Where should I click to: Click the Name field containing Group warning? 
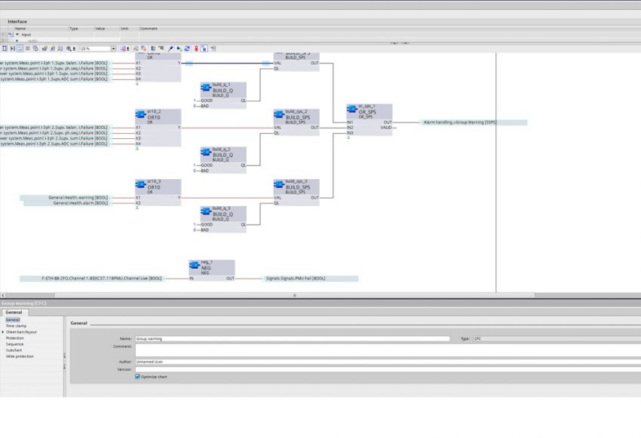coord(292,339)
